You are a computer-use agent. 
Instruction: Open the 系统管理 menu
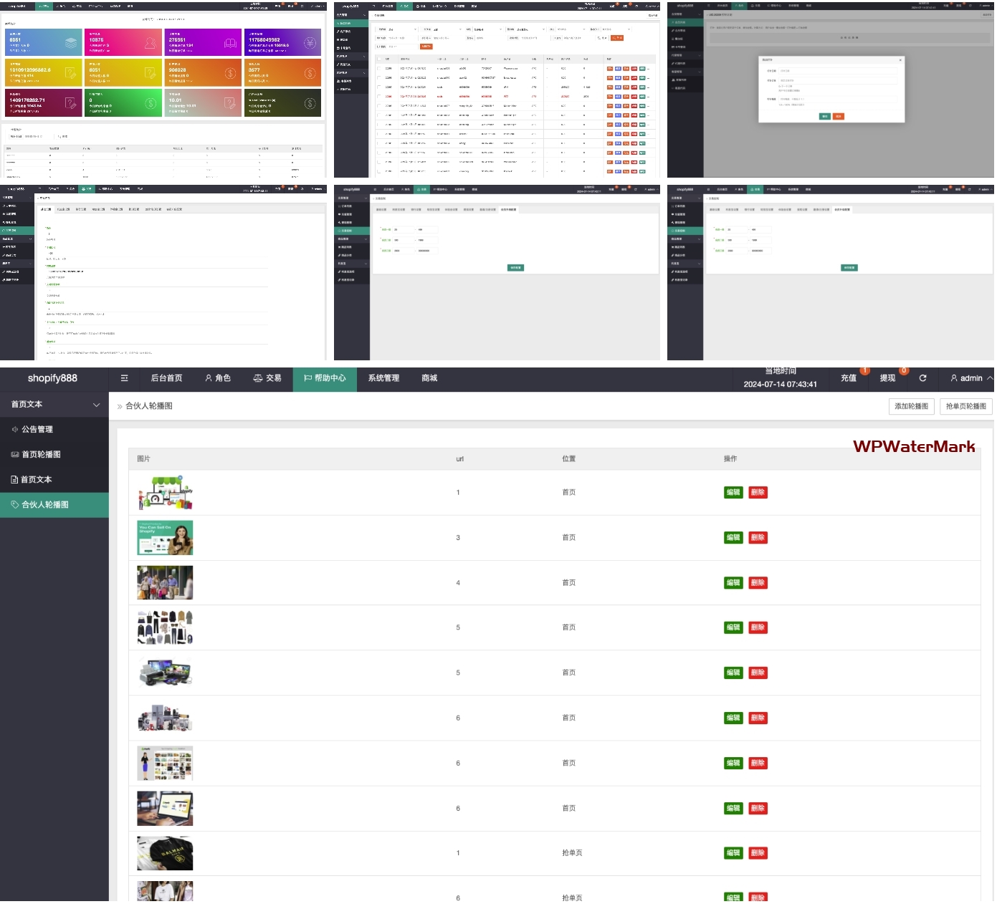(x=383, y=378)
